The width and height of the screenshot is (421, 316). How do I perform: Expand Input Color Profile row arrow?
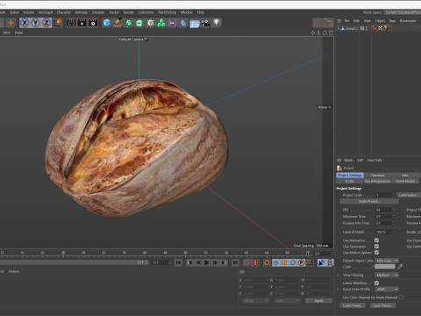[x=339, y=289]
